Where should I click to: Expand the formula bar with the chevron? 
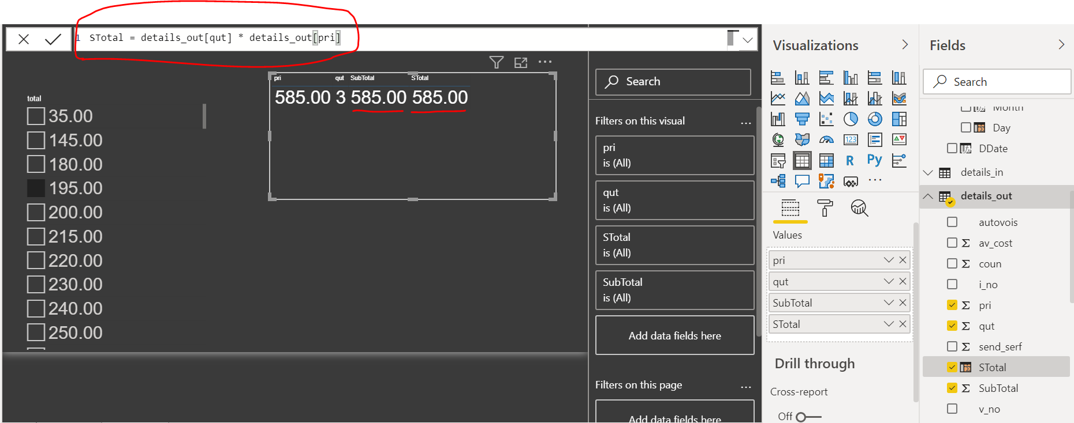pyautogui.click(x=748, y=40)
